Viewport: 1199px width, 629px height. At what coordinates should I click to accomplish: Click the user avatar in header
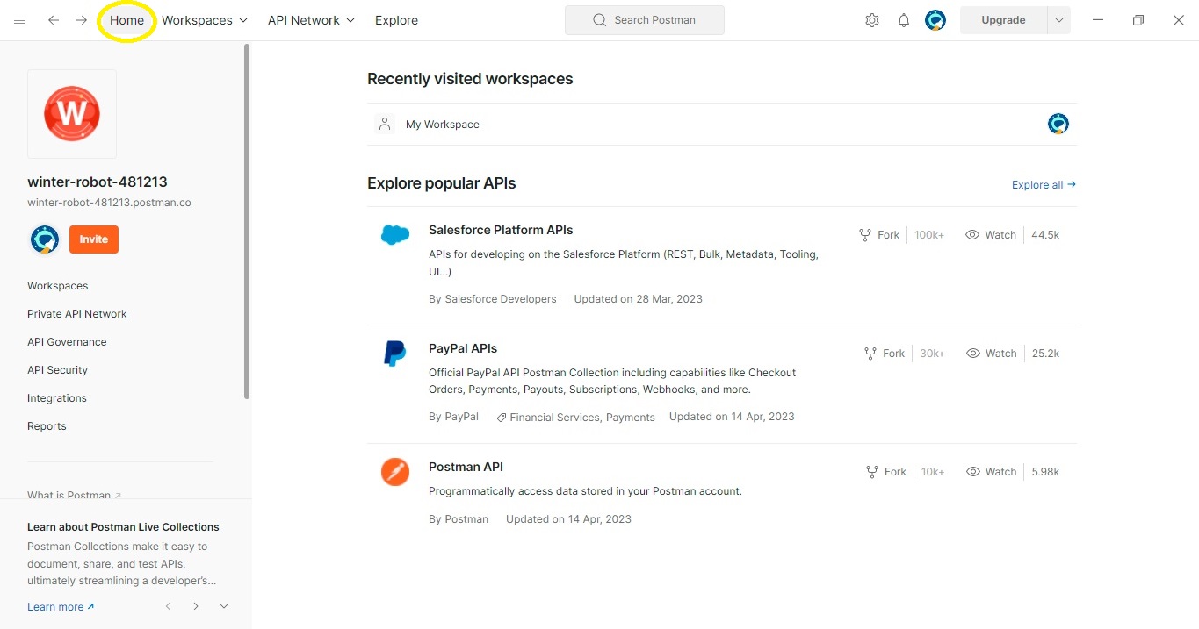[x=935, y=20]
